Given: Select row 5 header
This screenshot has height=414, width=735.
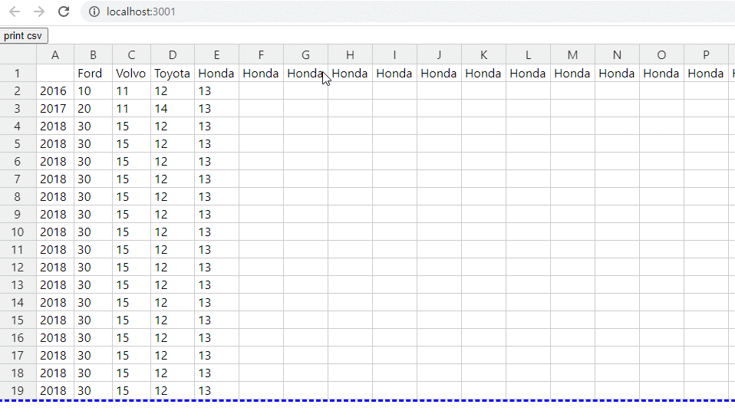Looking at the screenshot, I should (x=18, y=144).
